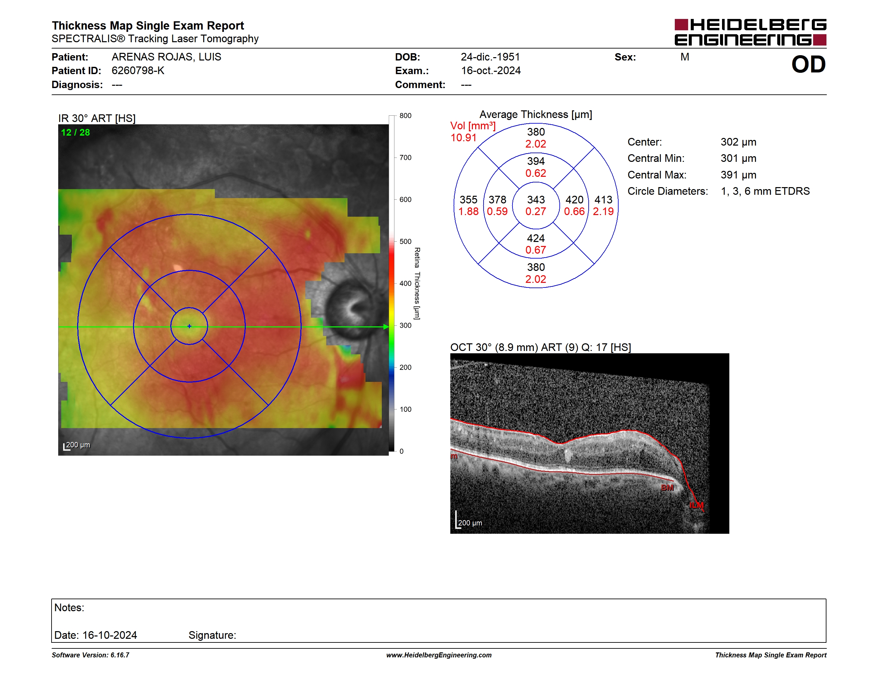
Task: Click inner inferior sector value 424
Action: pyautogui.click(x=536, y=238)
